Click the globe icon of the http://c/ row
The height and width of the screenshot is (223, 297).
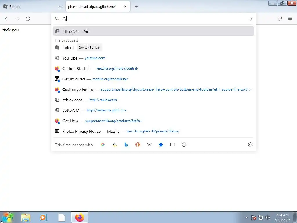[57, 31]
